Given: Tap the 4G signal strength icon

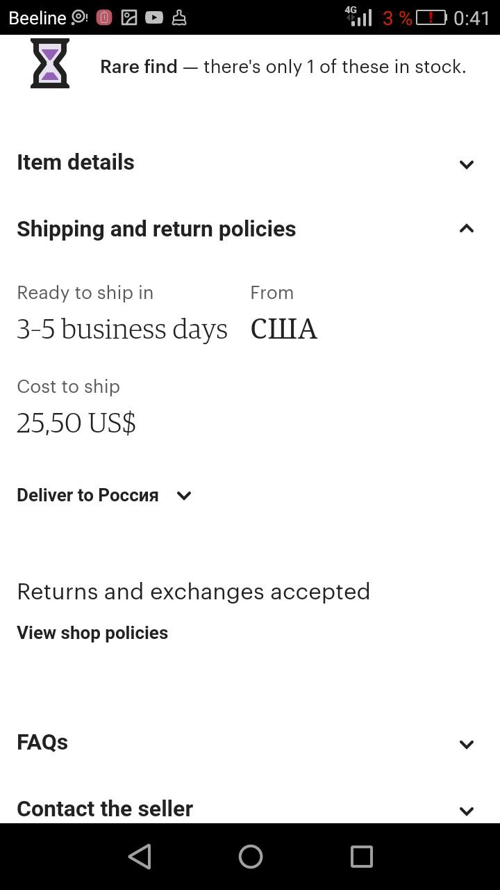Looking at the screenshot, I should tap(358, 16).
